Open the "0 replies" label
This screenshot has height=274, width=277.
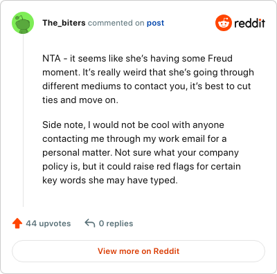point(116,223)
